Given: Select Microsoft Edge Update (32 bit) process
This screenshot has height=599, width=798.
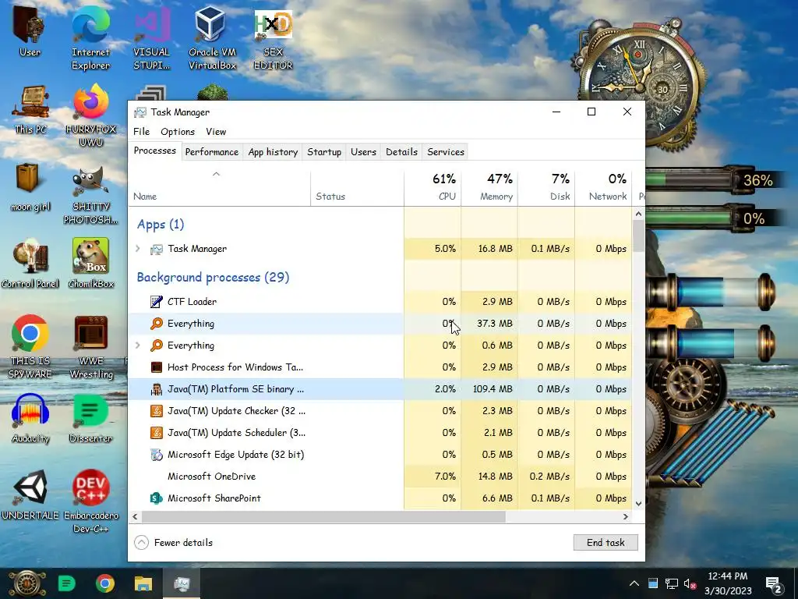Looking at the screenshot, I should click(380, 455).
